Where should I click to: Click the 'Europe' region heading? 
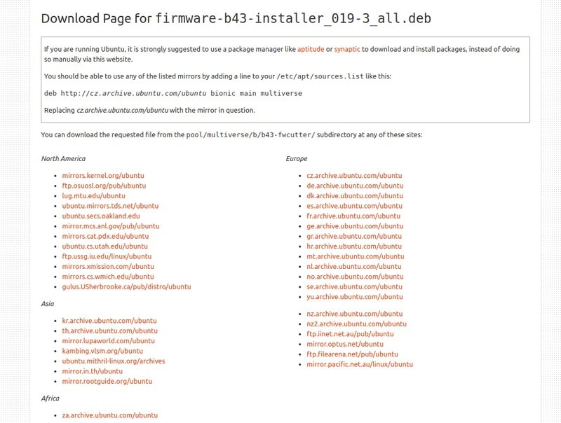point(297,158)
